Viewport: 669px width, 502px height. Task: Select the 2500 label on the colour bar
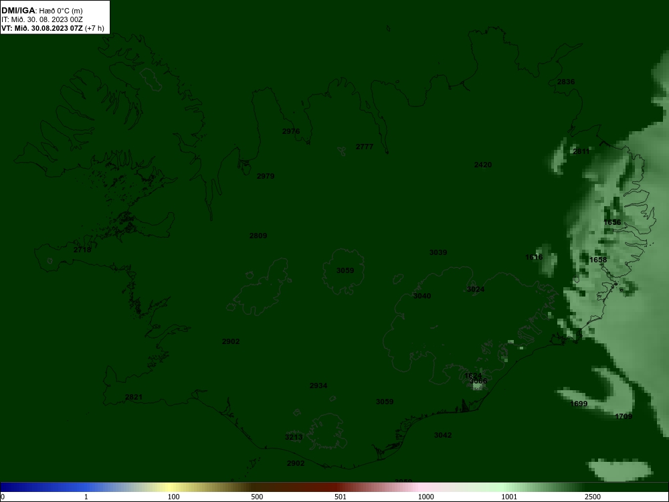click(x=593, y=497)
